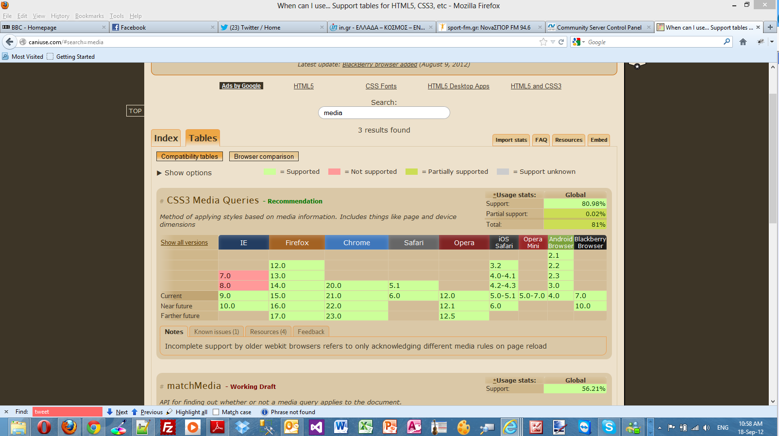
Task: Switch to the Facebook tab
Action: [x=163, y=27]
